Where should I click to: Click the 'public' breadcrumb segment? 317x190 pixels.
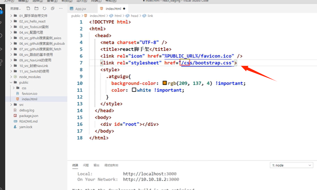(76, 16)
